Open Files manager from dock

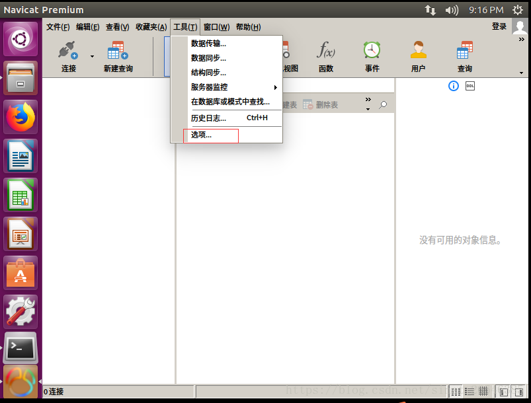click(x=20, y=78)
